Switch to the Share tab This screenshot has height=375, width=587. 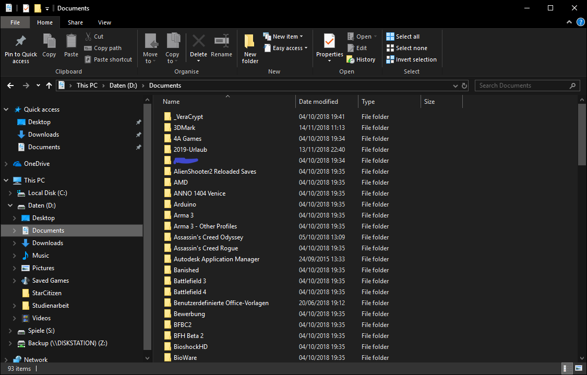point(75,22)
